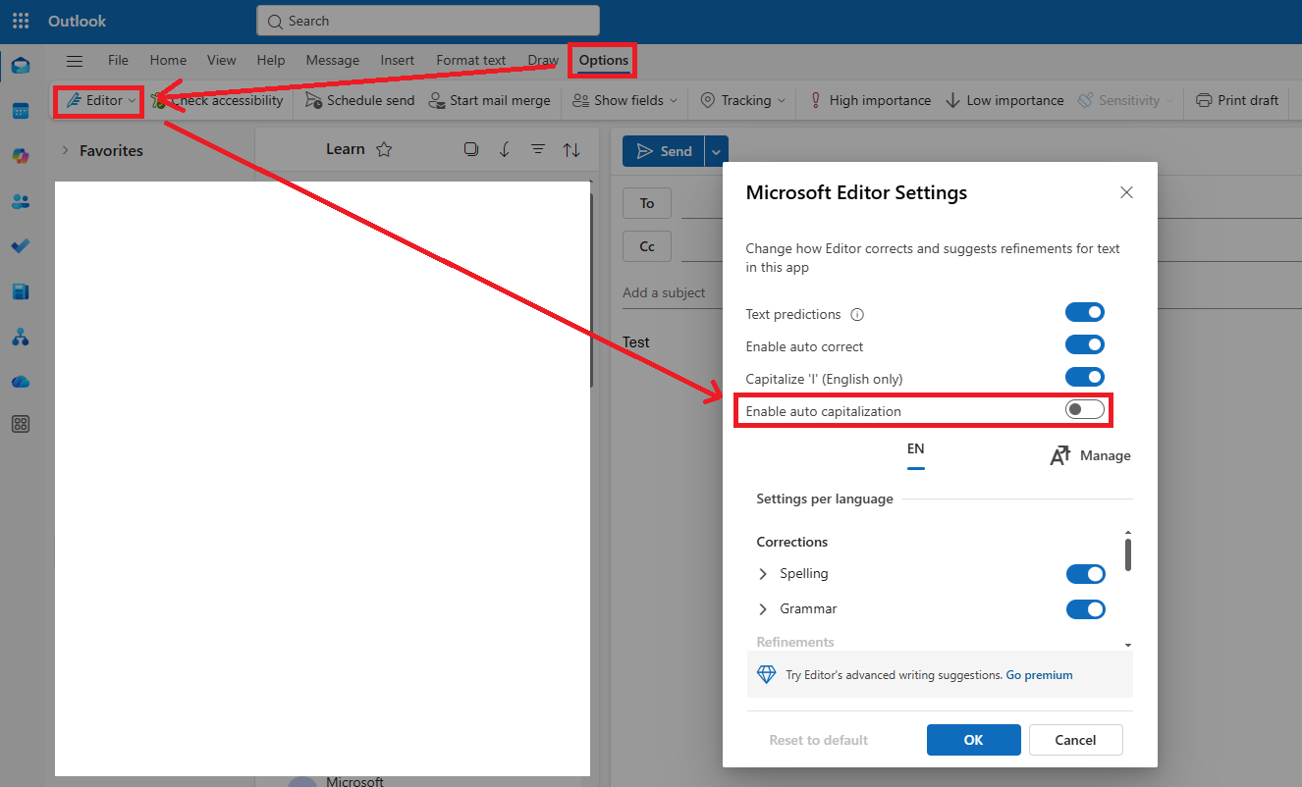The height and width of the screenshot is (787, 1302).
Task: Add Learn folder to favorites with the star
Action: point(384,149)
